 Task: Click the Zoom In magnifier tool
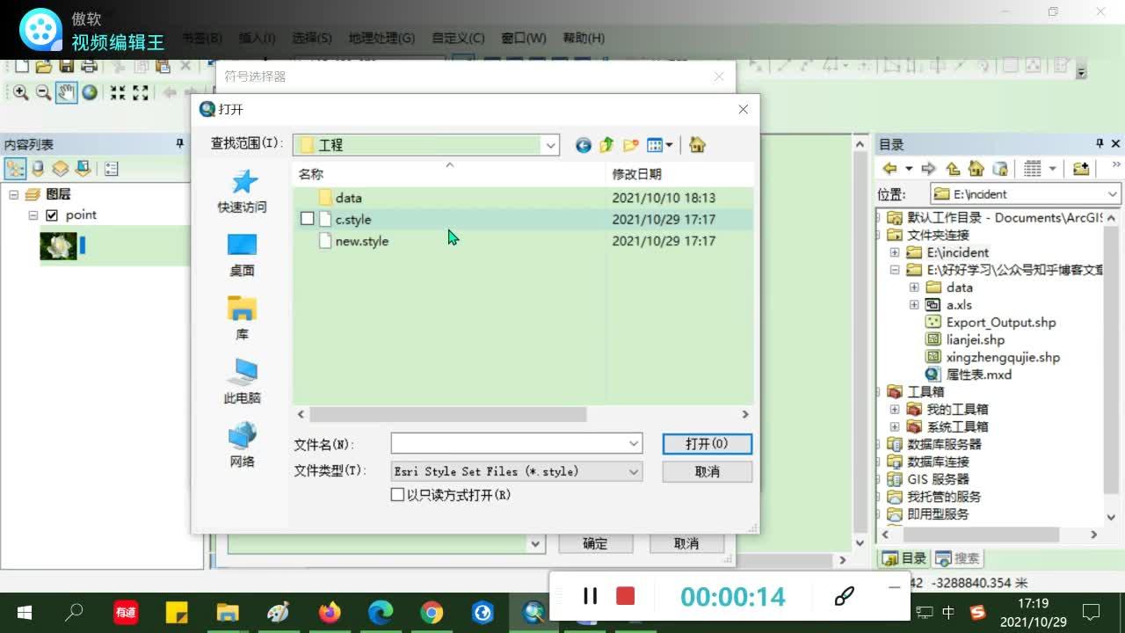point(20,93)
